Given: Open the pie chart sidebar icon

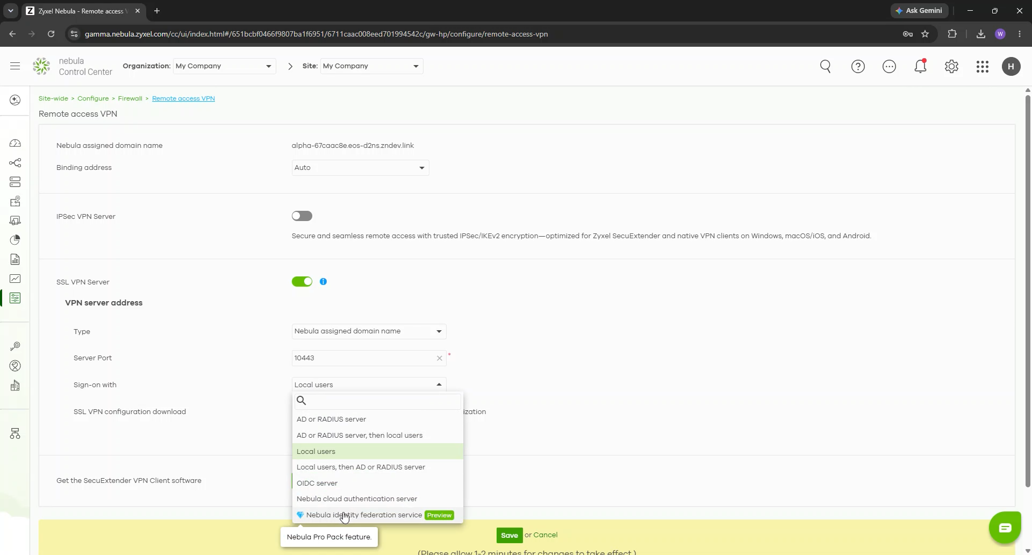Looking at the screenshot, I should coord(15,240).
